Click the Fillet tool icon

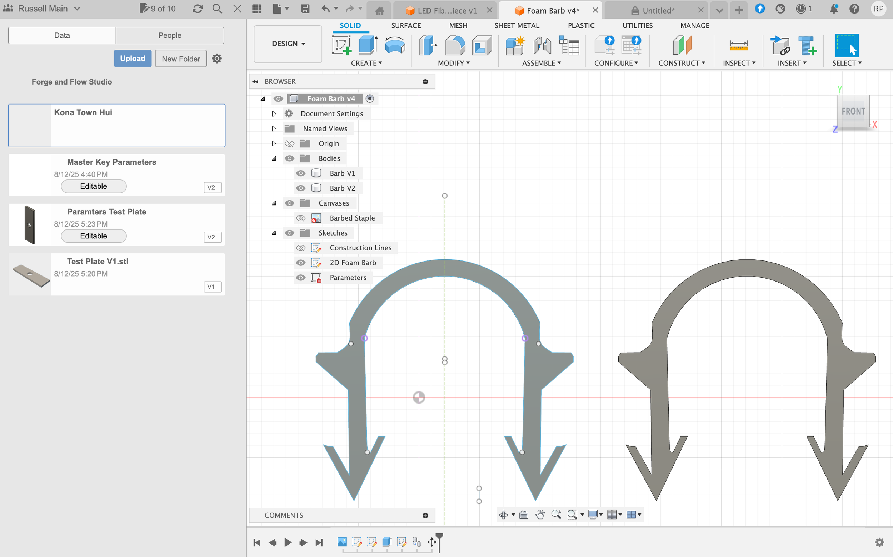[455, 46]
